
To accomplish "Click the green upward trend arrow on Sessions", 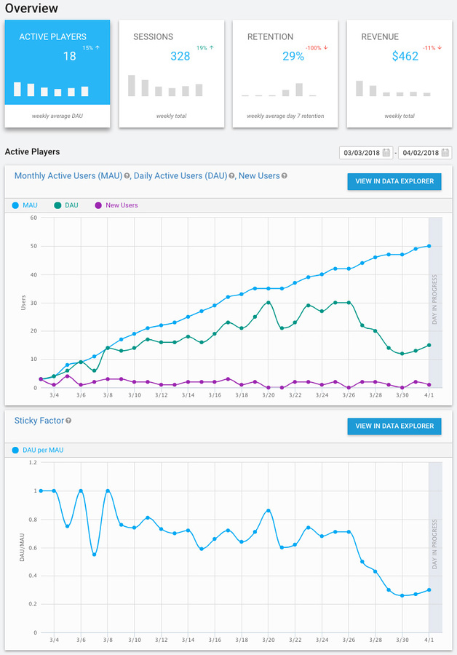I will pos(212,47).
